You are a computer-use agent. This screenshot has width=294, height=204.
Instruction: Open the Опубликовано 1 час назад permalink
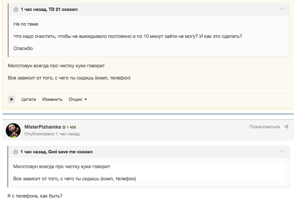click(x=52, y=134)
